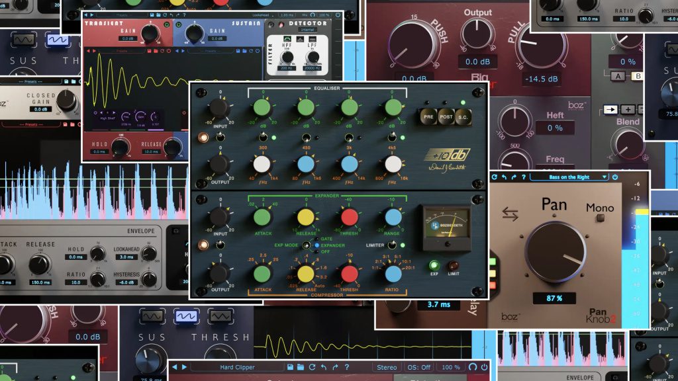The height and width of the screenshot is (381, 678).
Task: Select filter shape icon above LPF
Action: coord(313,39)
